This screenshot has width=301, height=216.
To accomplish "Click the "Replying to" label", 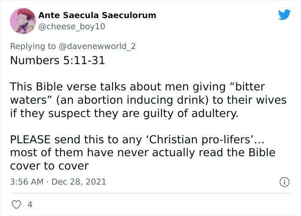I will tap(33, 46).
